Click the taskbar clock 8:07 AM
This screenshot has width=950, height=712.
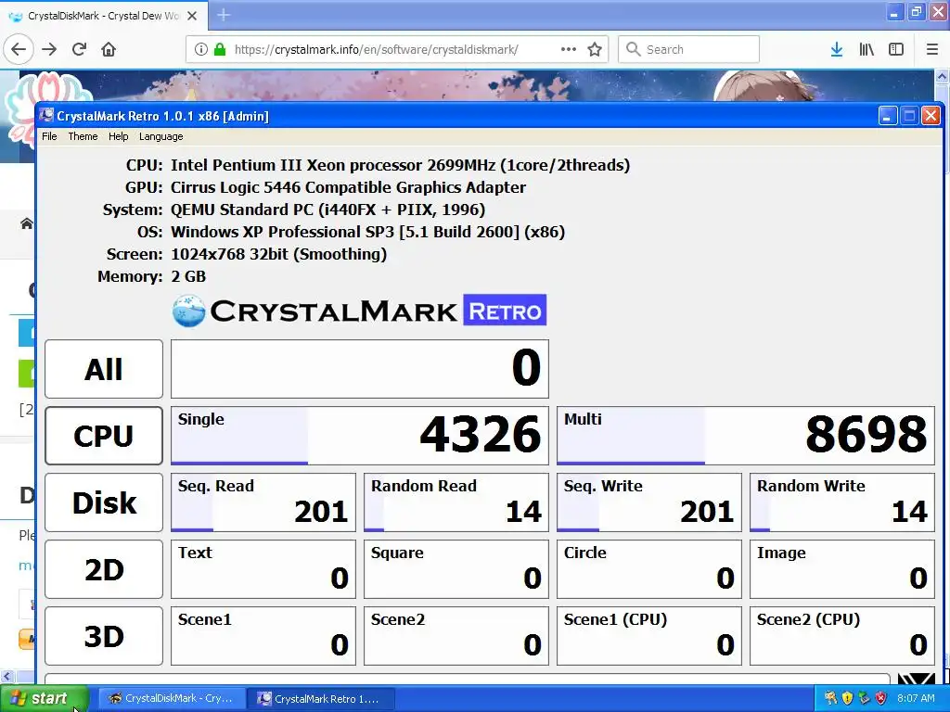916,698
